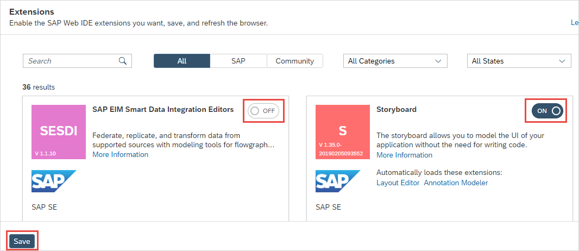Viewport: 579px width, 251px height.
Task: Open the Layout Editor link
Action: (x=398, y=183)
